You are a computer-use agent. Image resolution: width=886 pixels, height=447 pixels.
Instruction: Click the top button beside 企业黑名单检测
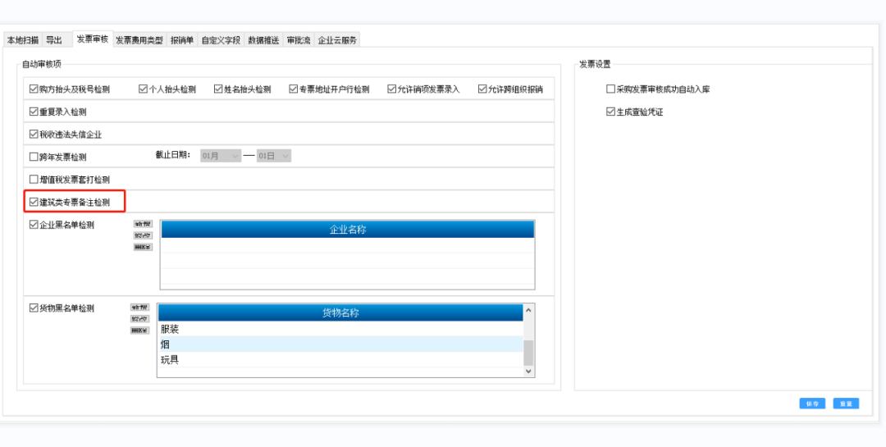coord(143,224)
